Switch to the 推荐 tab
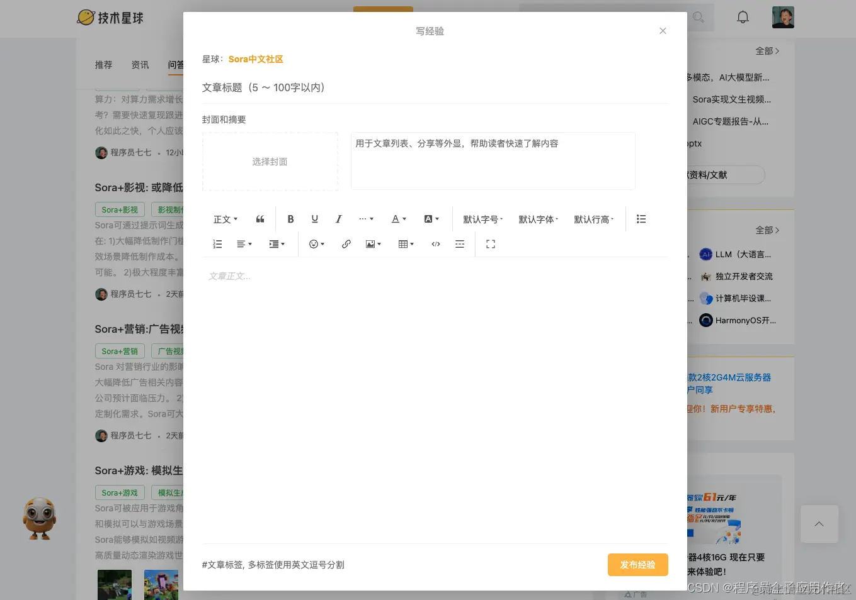This screenshot has width=856, height=600. click(x=103, y=65)
